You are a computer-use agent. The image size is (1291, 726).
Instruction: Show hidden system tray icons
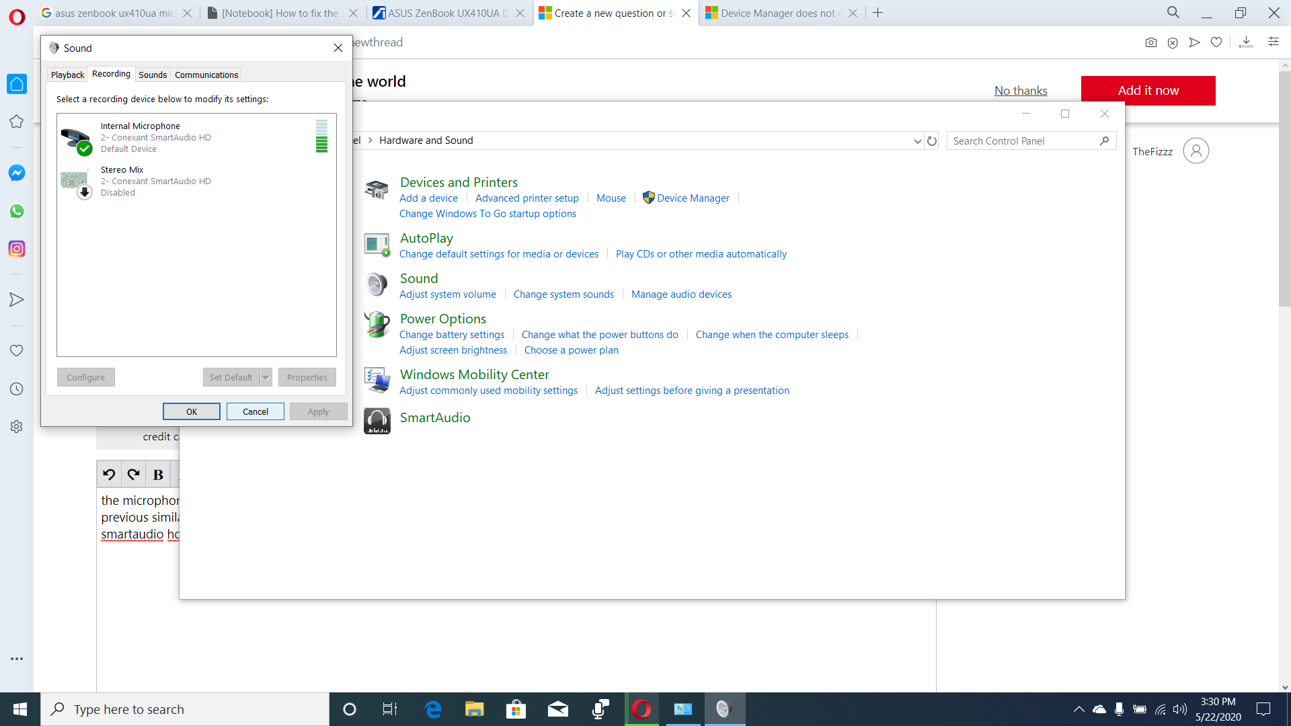(x=1079, y=709)
